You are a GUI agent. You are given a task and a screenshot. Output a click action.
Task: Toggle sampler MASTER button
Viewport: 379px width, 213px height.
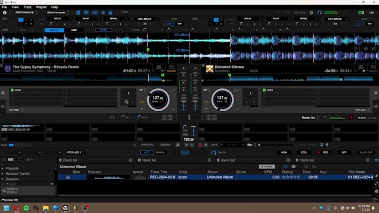166,145
